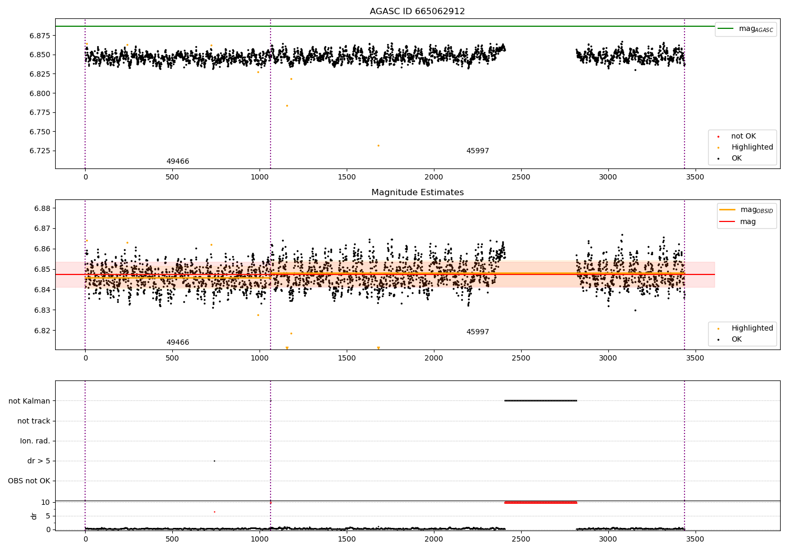
Task: Click the 1500 x-tick in middle plot
Action: [347, 358]
